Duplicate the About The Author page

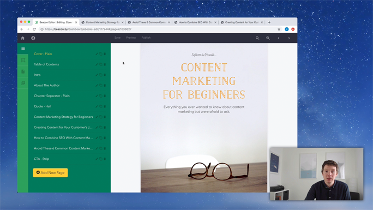(x=101, y=86)
